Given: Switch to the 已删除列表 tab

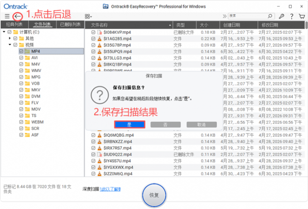Looking at the screenshot, I should [70, 24].
